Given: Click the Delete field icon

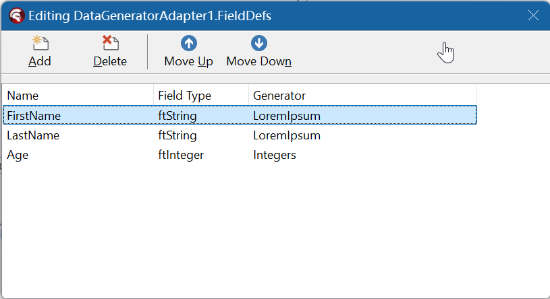Looking at the screenshot, I should [110, 44].
